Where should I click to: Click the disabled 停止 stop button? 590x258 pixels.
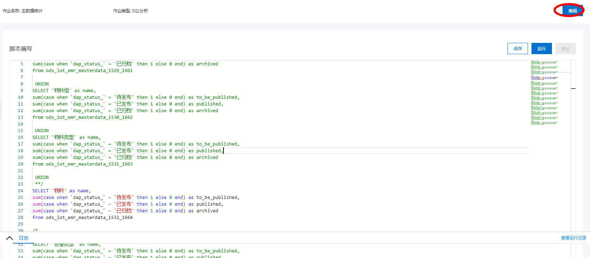565,49
